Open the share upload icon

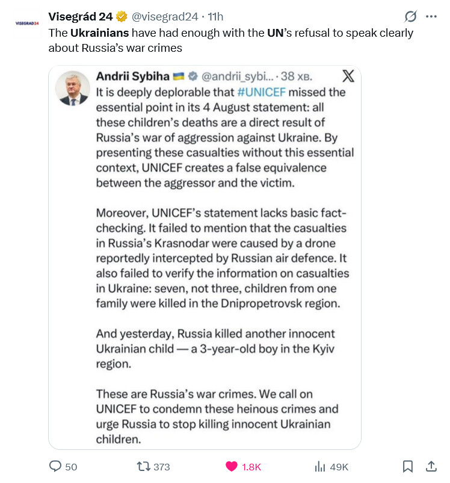tap(431, 466)
